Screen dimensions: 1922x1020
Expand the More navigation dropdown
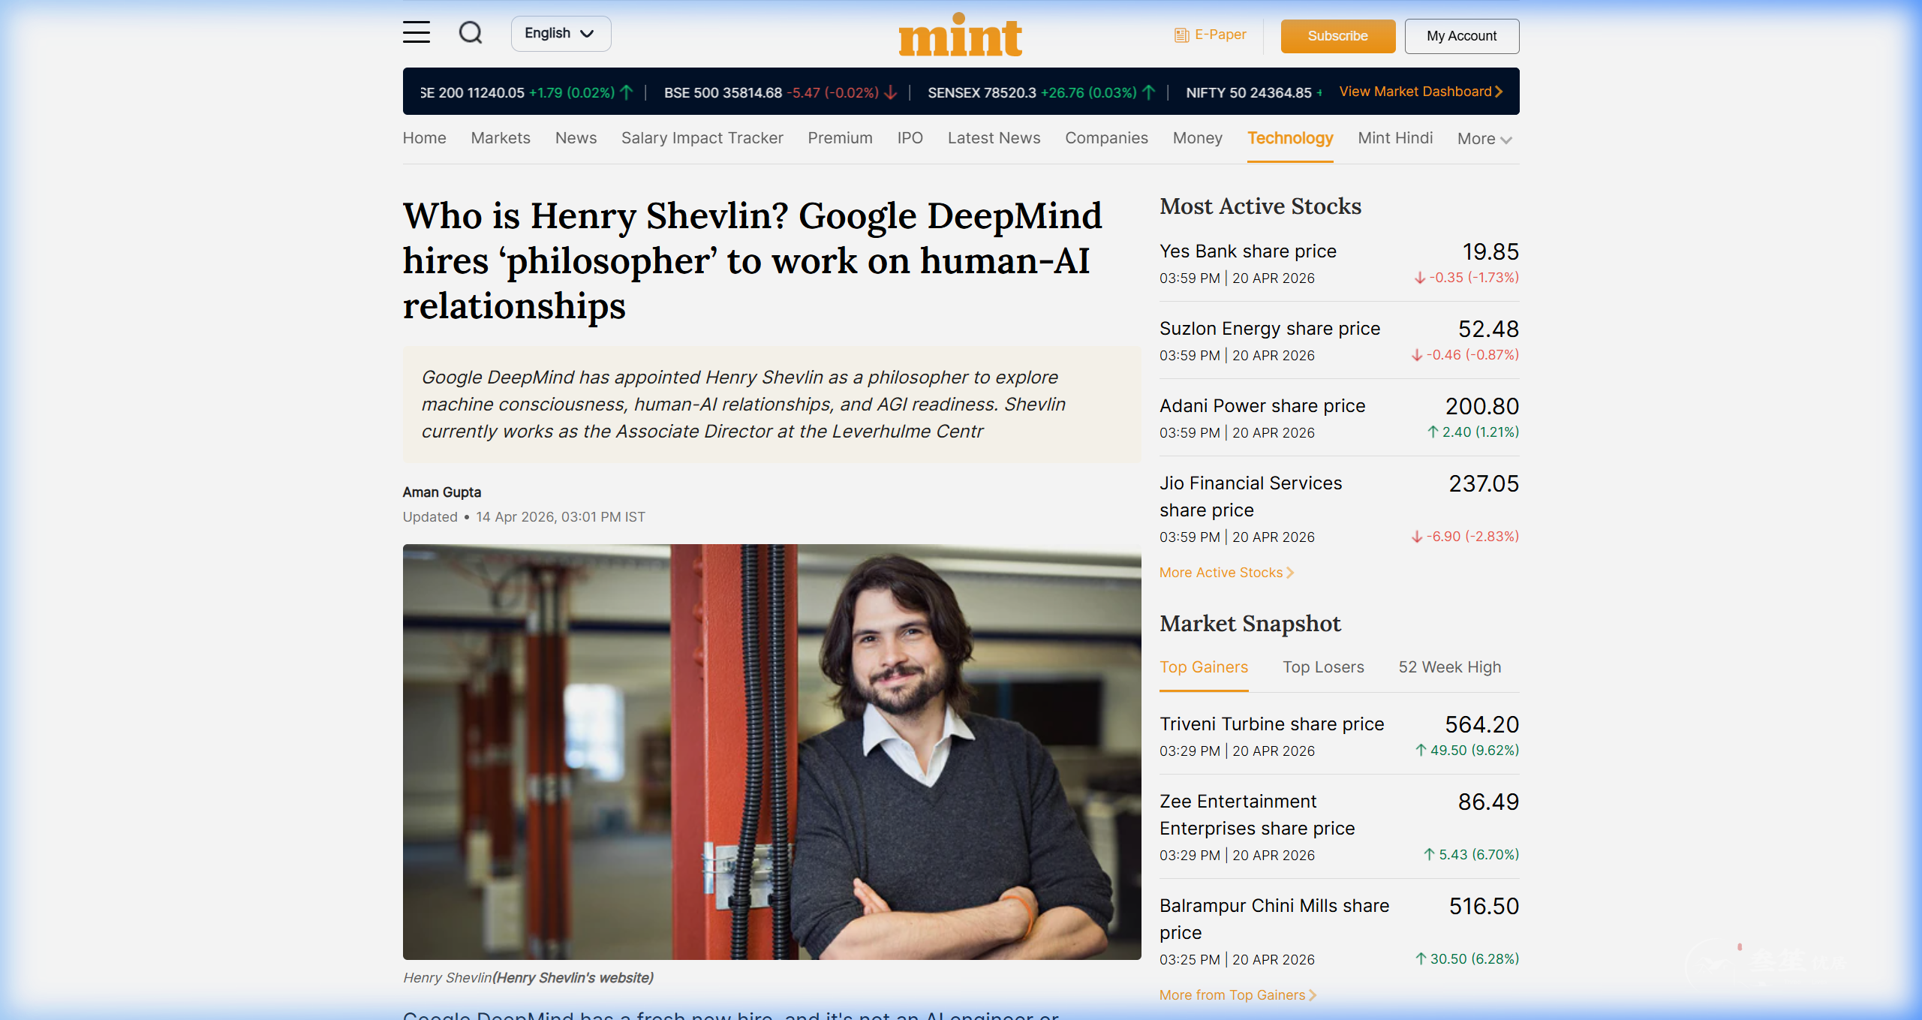[1484, 139]
